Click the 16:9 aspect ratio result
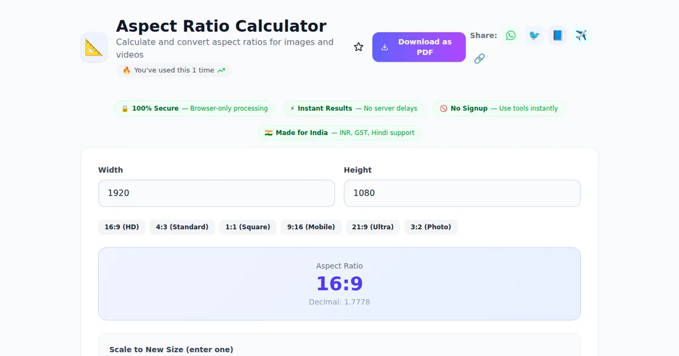 [339, 284]
